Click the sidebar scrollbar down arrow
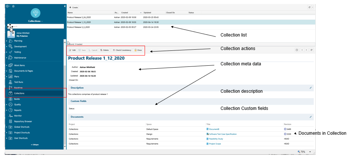 [x=65, y=146]
